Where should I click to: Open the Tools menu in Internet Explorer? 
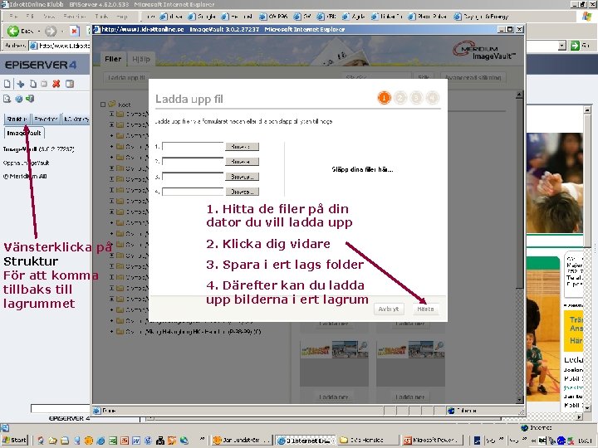[101, 17]
